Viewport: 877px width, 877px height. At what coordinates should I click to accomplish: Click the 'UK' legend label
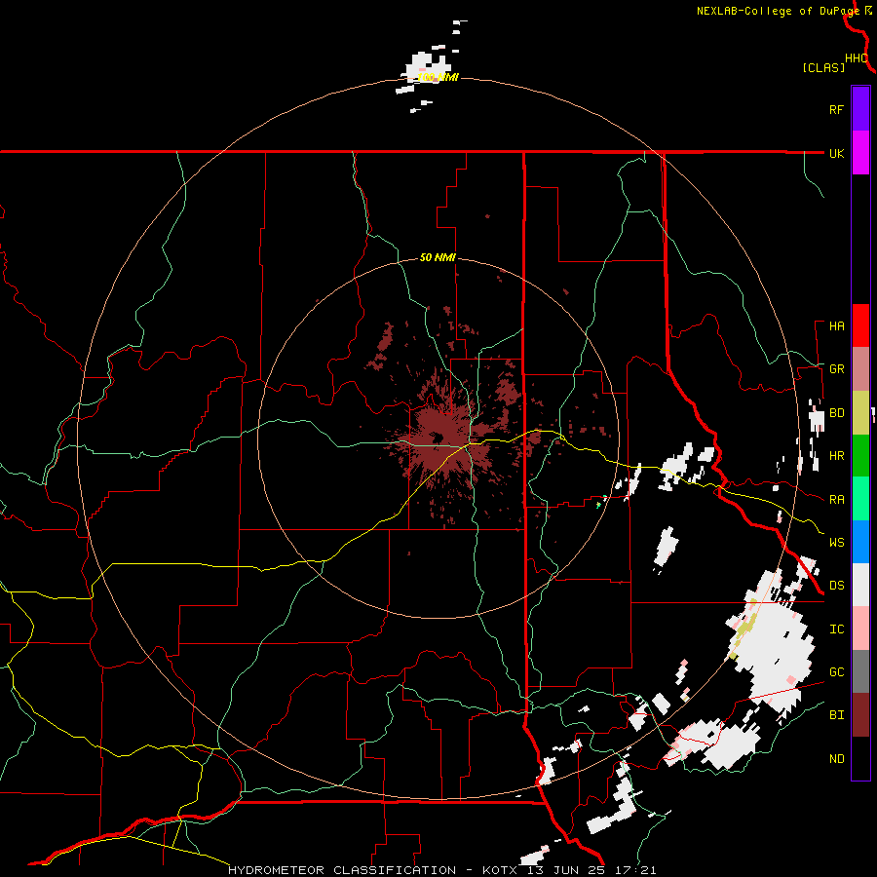tap(836, 153)
